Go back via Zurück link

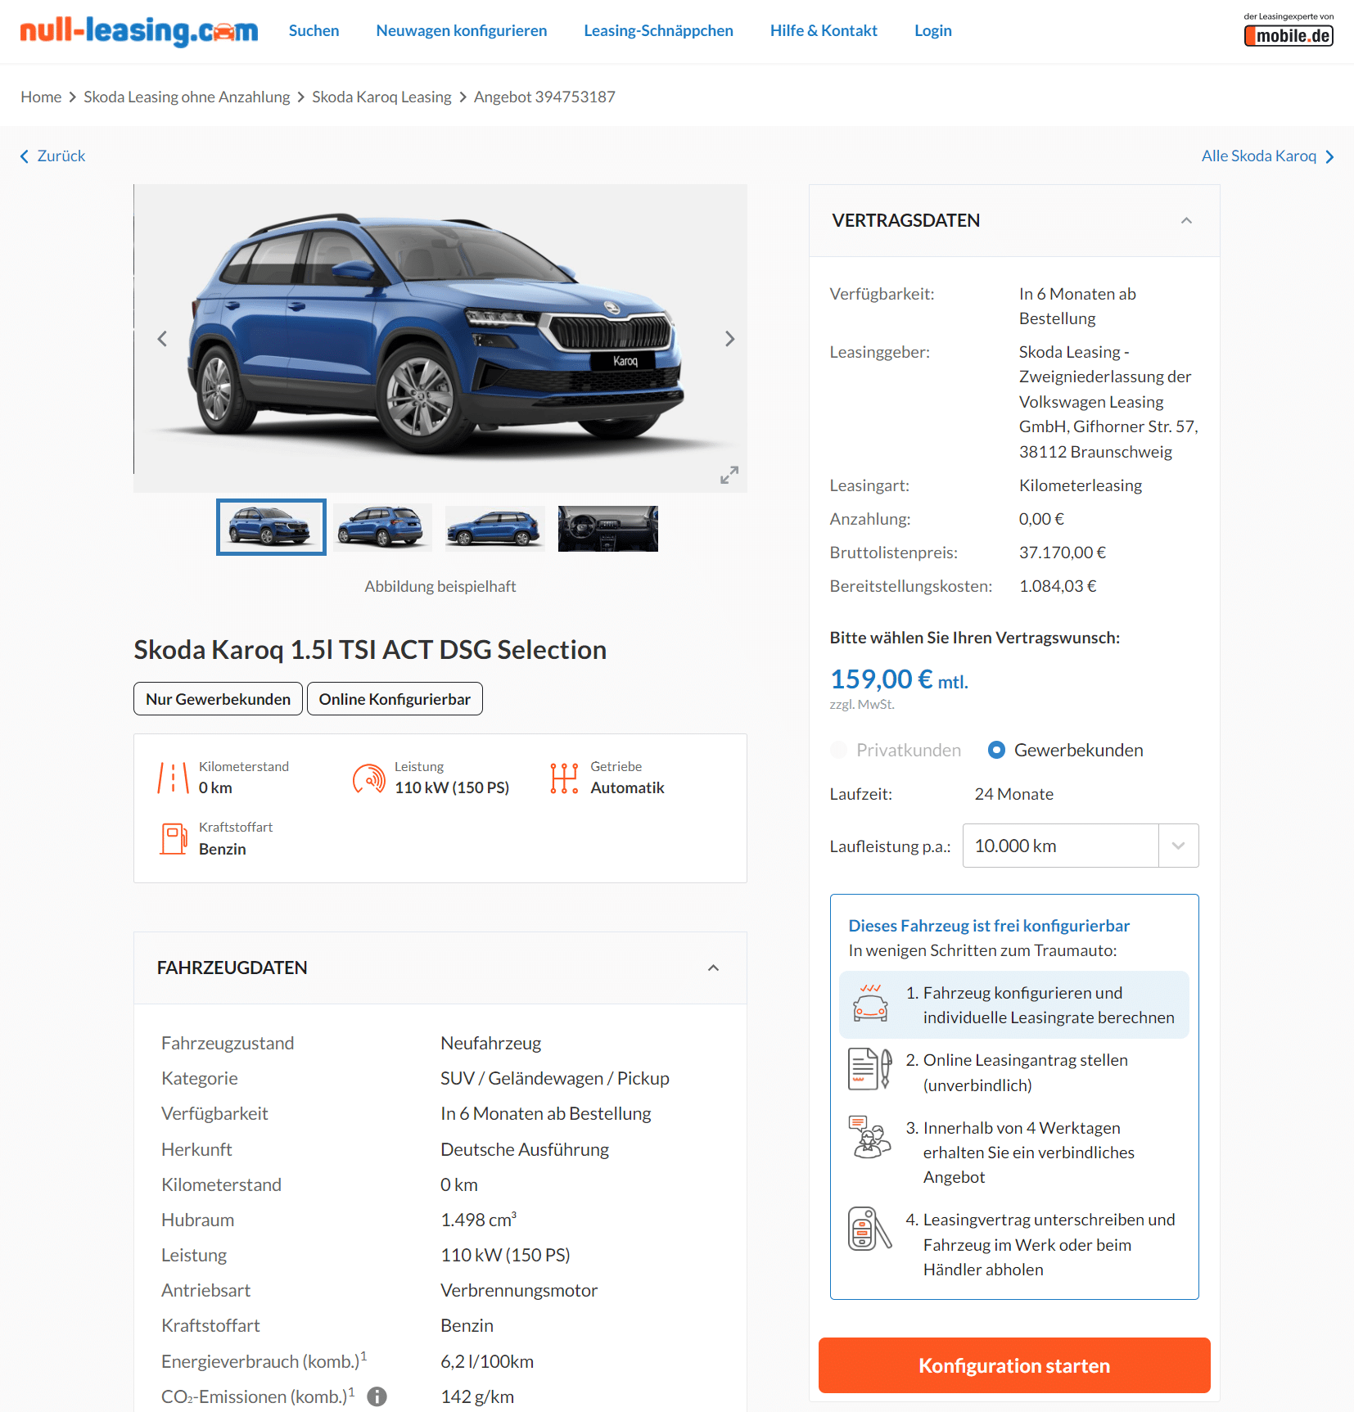[x=52, y=156]
